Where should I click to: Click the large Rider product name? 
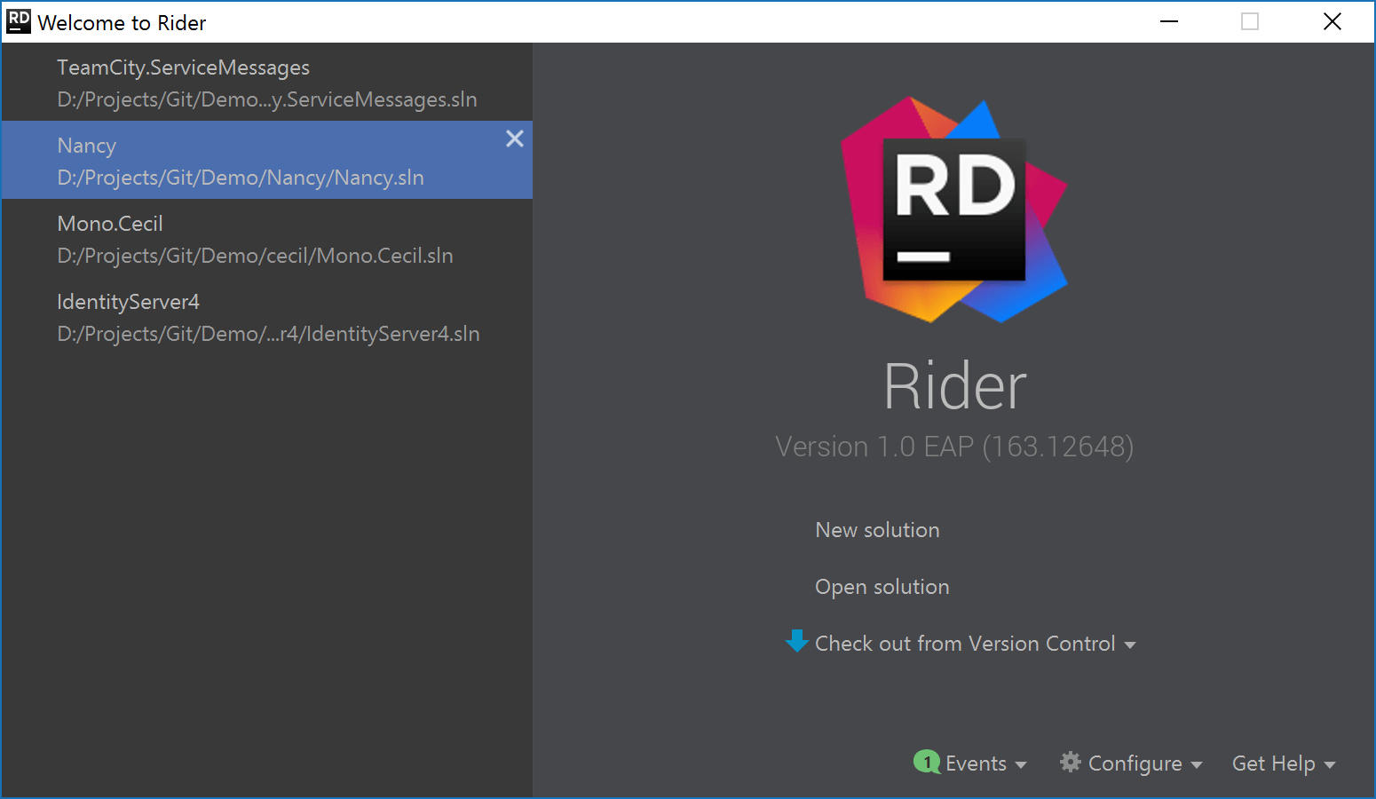[x=955, y=386]
